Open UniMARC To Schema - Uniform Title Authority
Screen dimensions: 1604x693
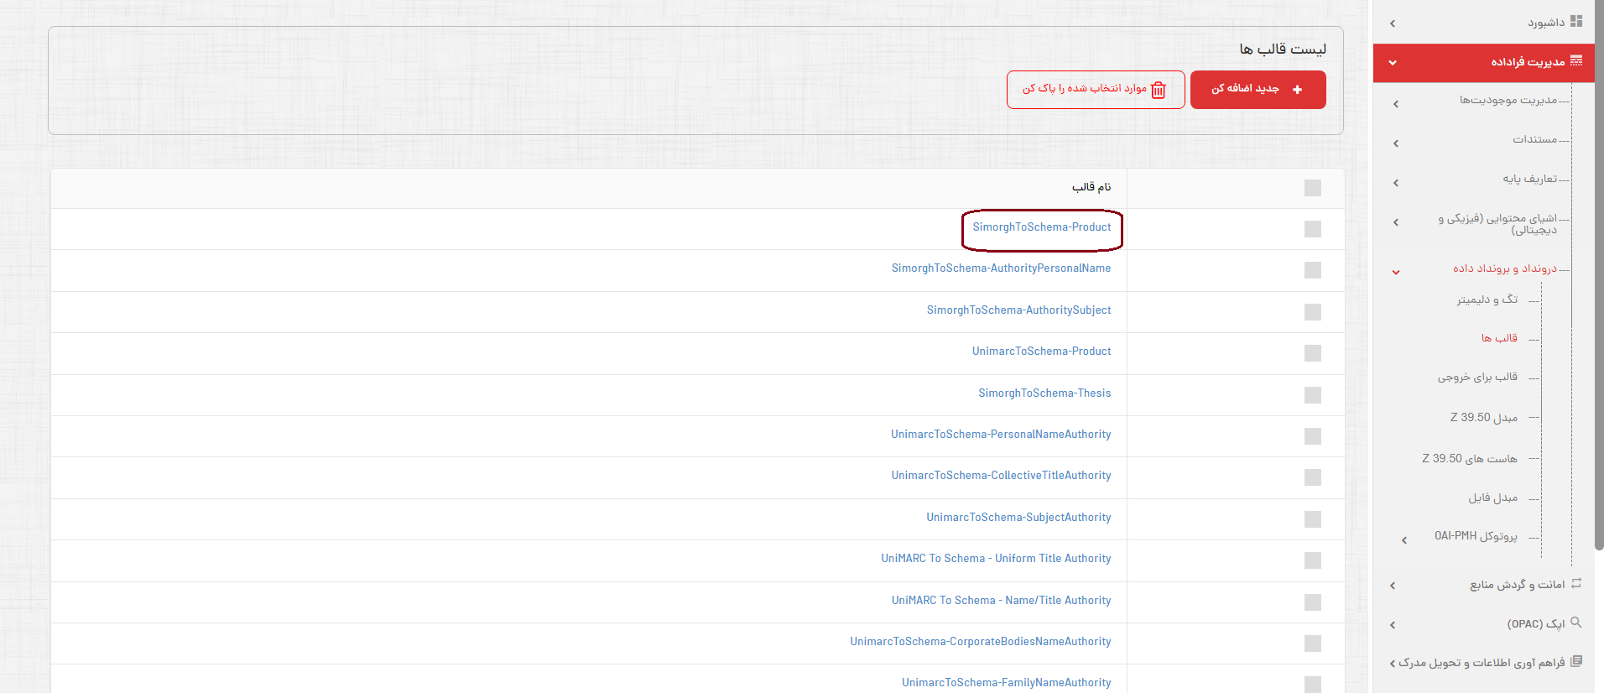[996, 559]
